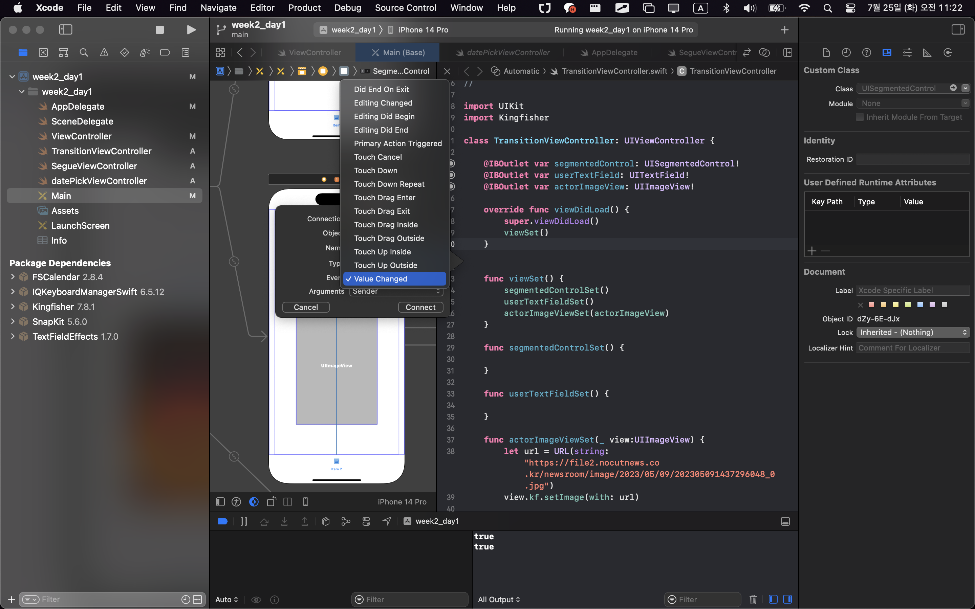Toggle breakpoints activation in debug bar

[x=222, y=521]
